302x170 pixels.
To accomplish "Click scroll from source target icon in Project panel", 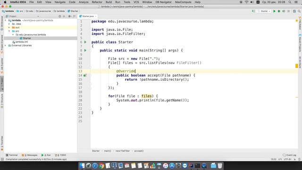I will pyautogui.click(x=60, y=17).
